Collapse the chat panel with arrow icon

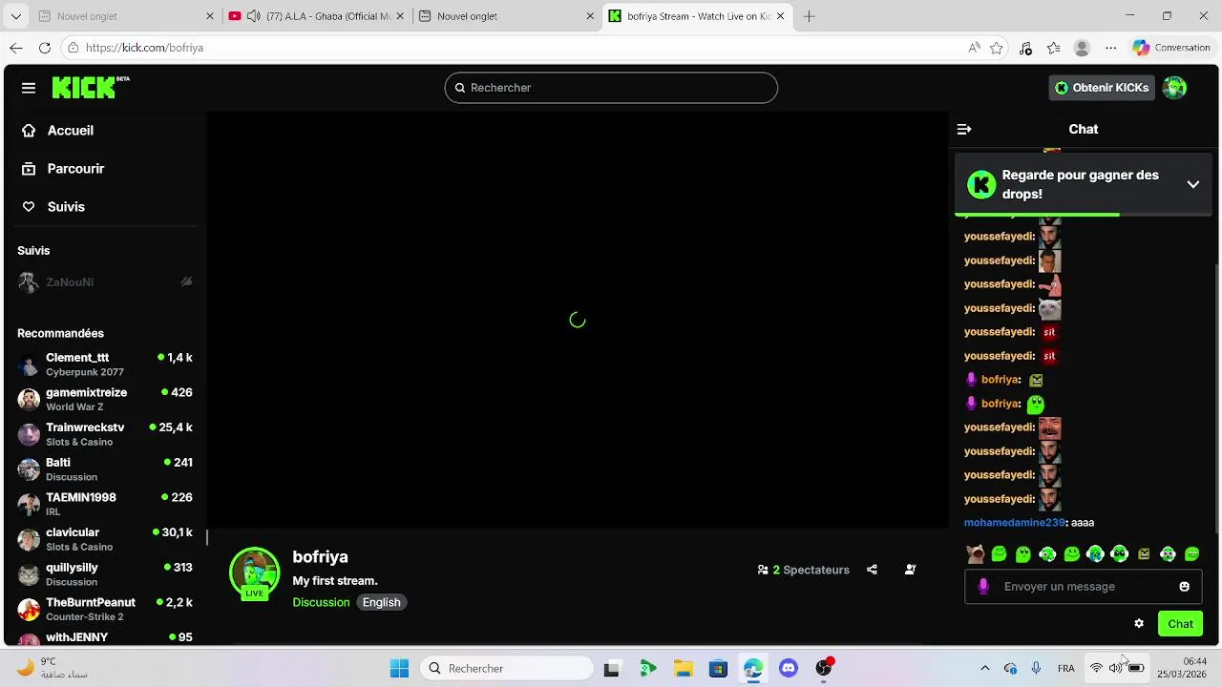pyautogui.click(x=964, y=129)
